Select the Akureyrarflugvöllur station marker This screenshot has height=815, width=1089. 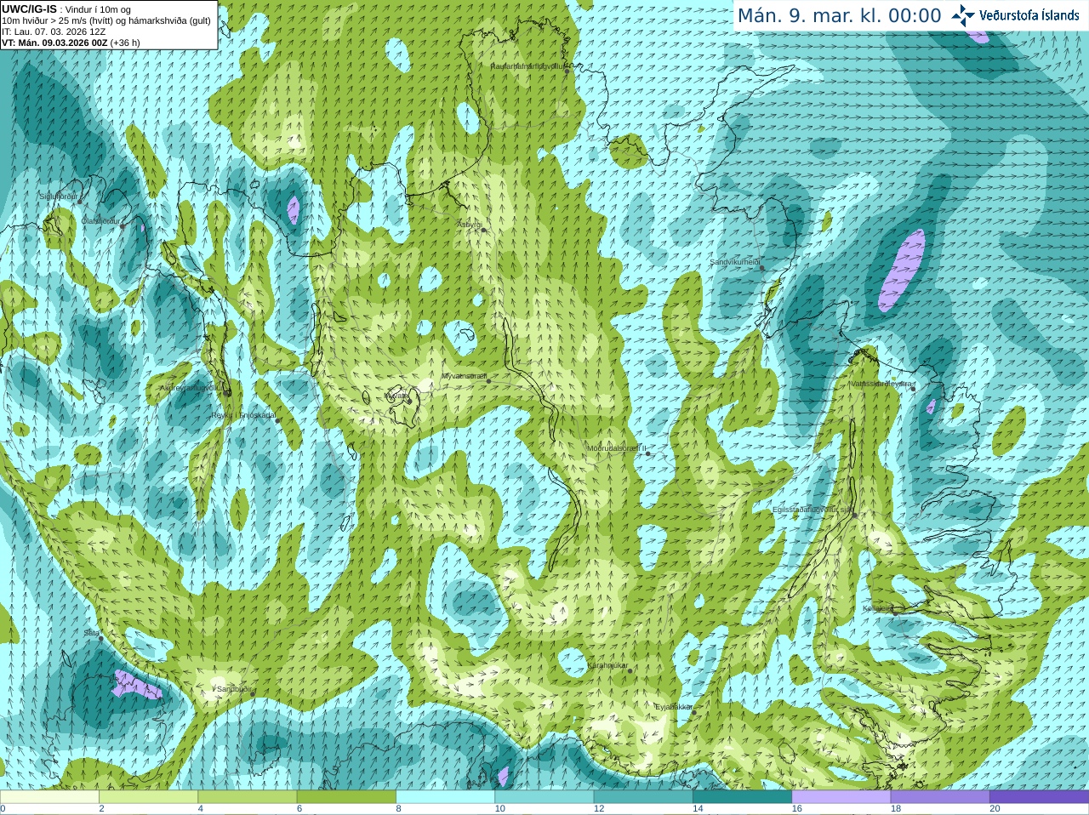pos(227,393)
